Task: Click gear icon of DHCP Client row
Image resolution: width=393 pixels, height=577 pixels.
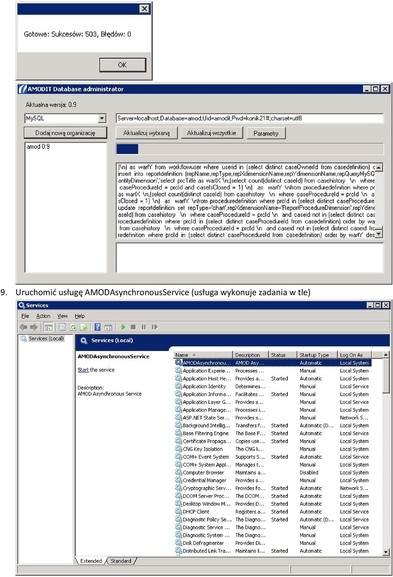Action: coord(178,511)
